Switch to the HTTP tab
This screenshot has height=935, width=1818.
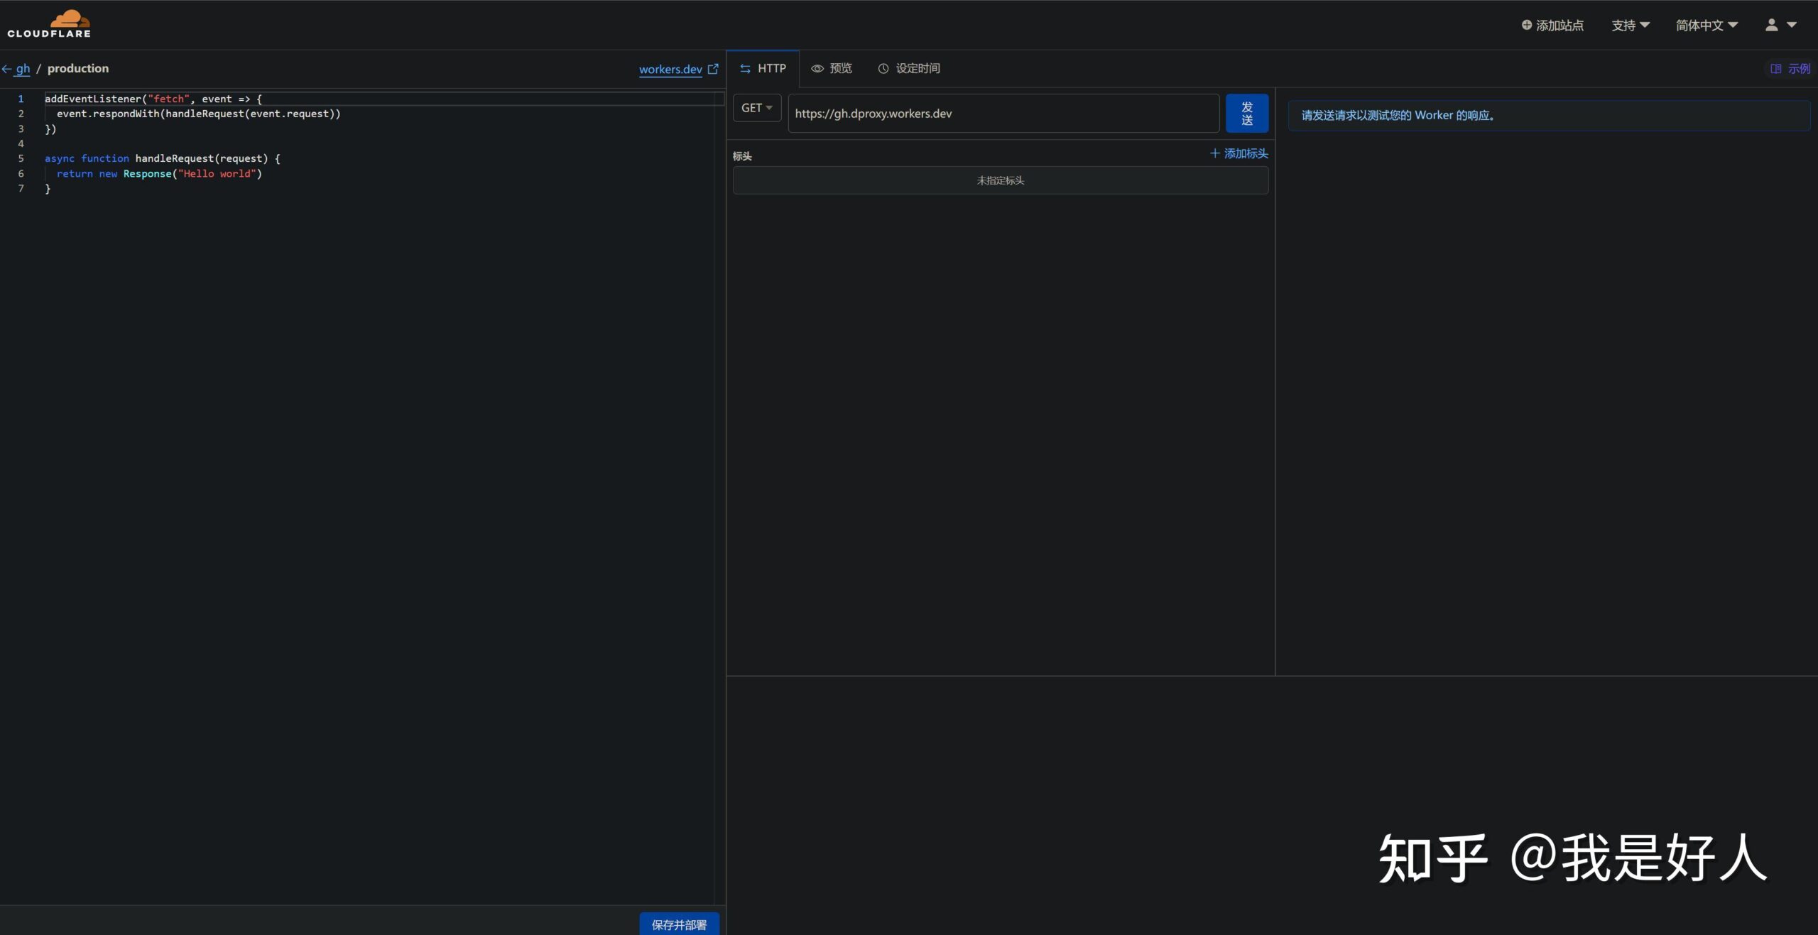763,68
